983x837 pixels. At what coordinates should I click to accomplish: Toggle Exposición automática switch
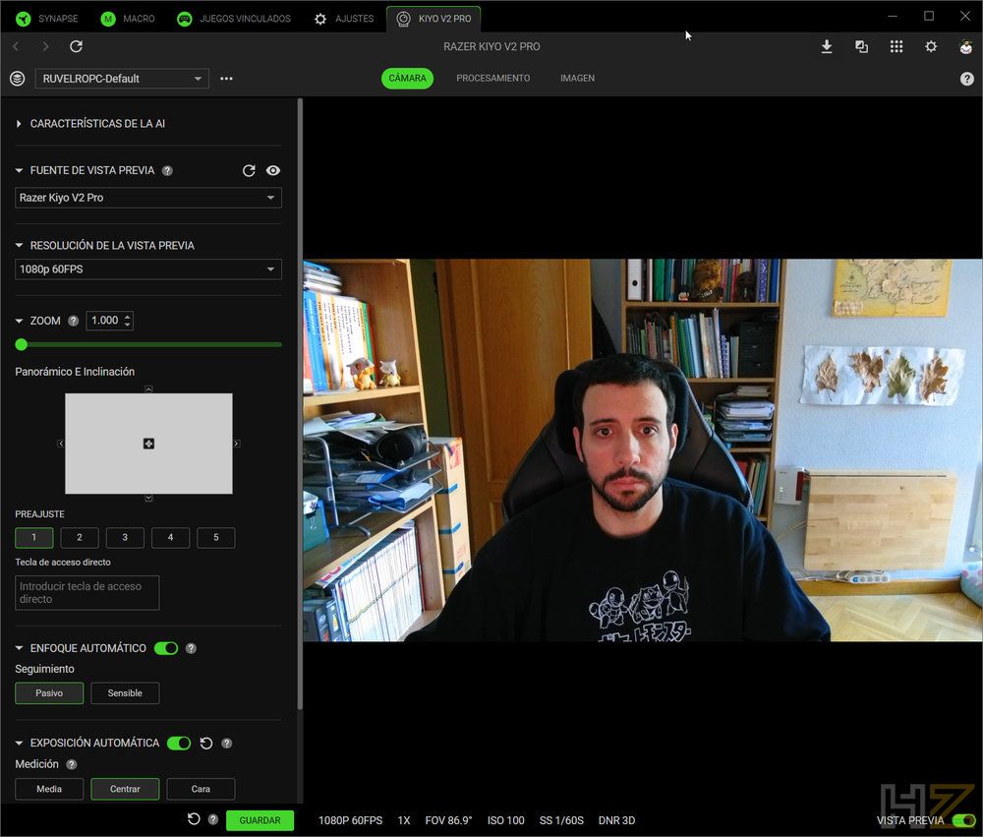(x=179, y=743)
